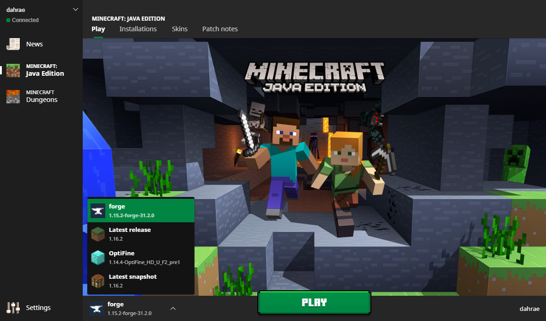This screenshot has height=321, width=546.
Task: Click the forge icon in the bottom bar
Action: pos(96,308)
